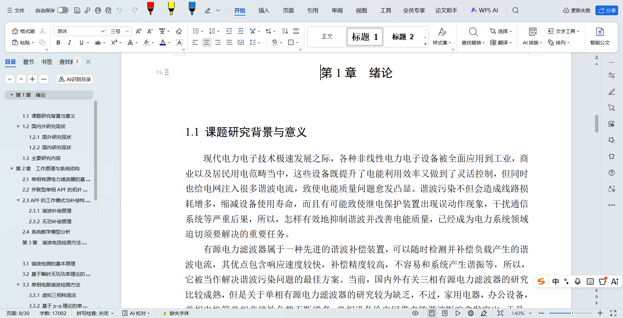Open Find and Replace (查找替换)
Screen dimensions: 623x318
(473, 36)
